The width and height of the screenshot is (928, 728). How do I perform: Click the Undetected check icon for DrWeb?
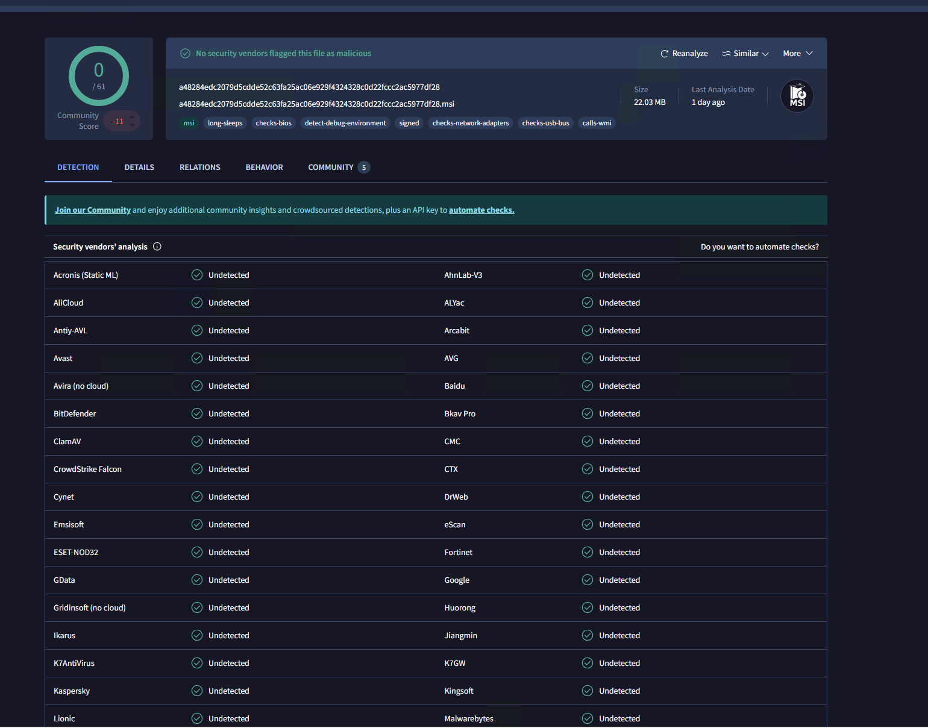pyautogui.click(x=588, y=497)
